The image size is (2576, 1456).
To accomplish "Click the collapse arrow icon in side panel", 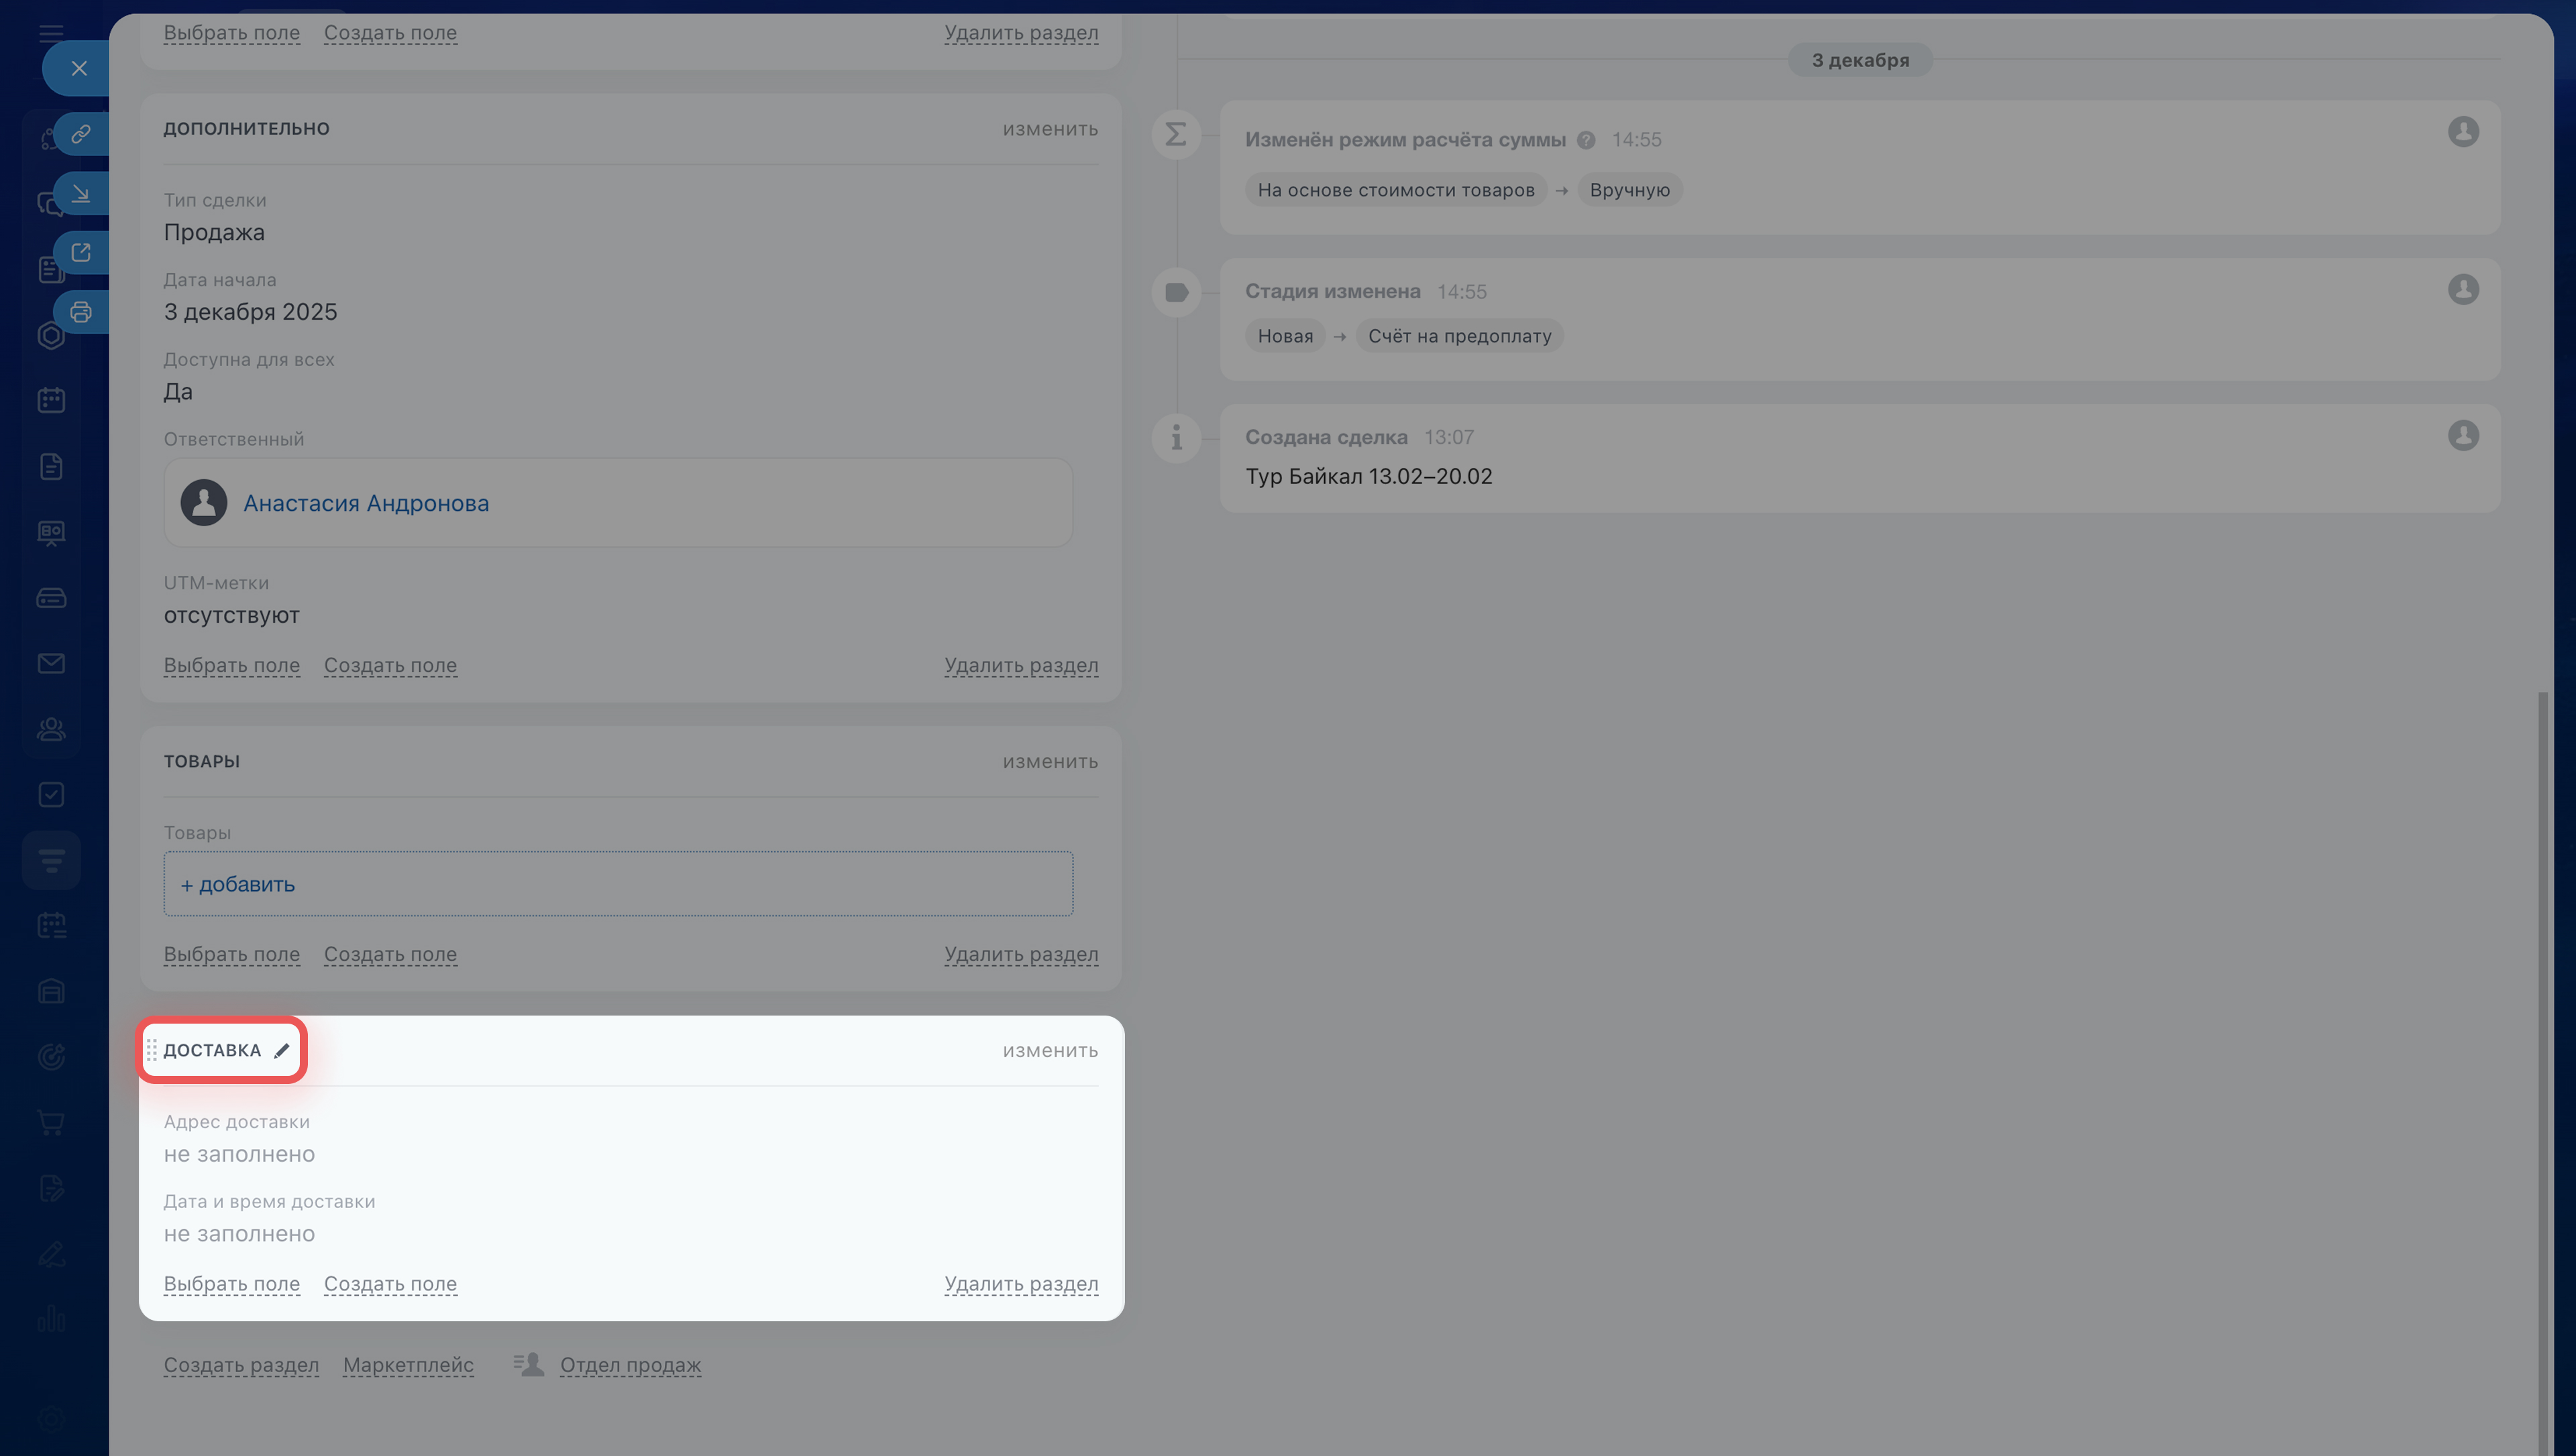I will pyautogui.click(x=81, y=193).
